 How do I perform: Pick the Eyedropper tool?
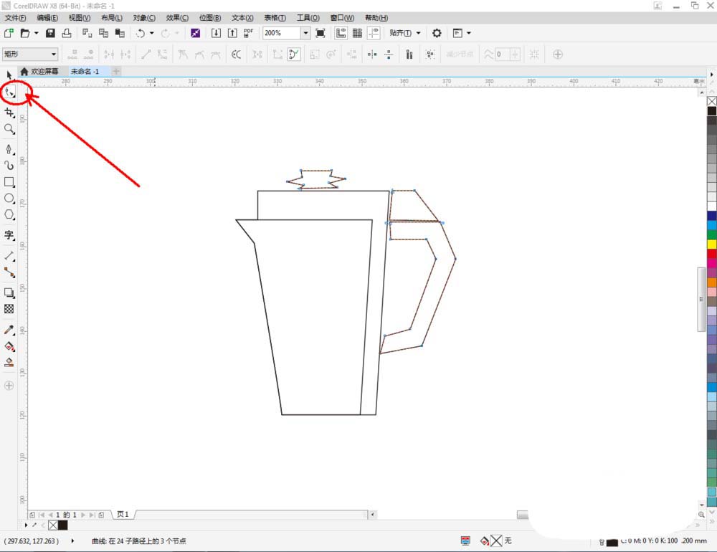point(9,330)
